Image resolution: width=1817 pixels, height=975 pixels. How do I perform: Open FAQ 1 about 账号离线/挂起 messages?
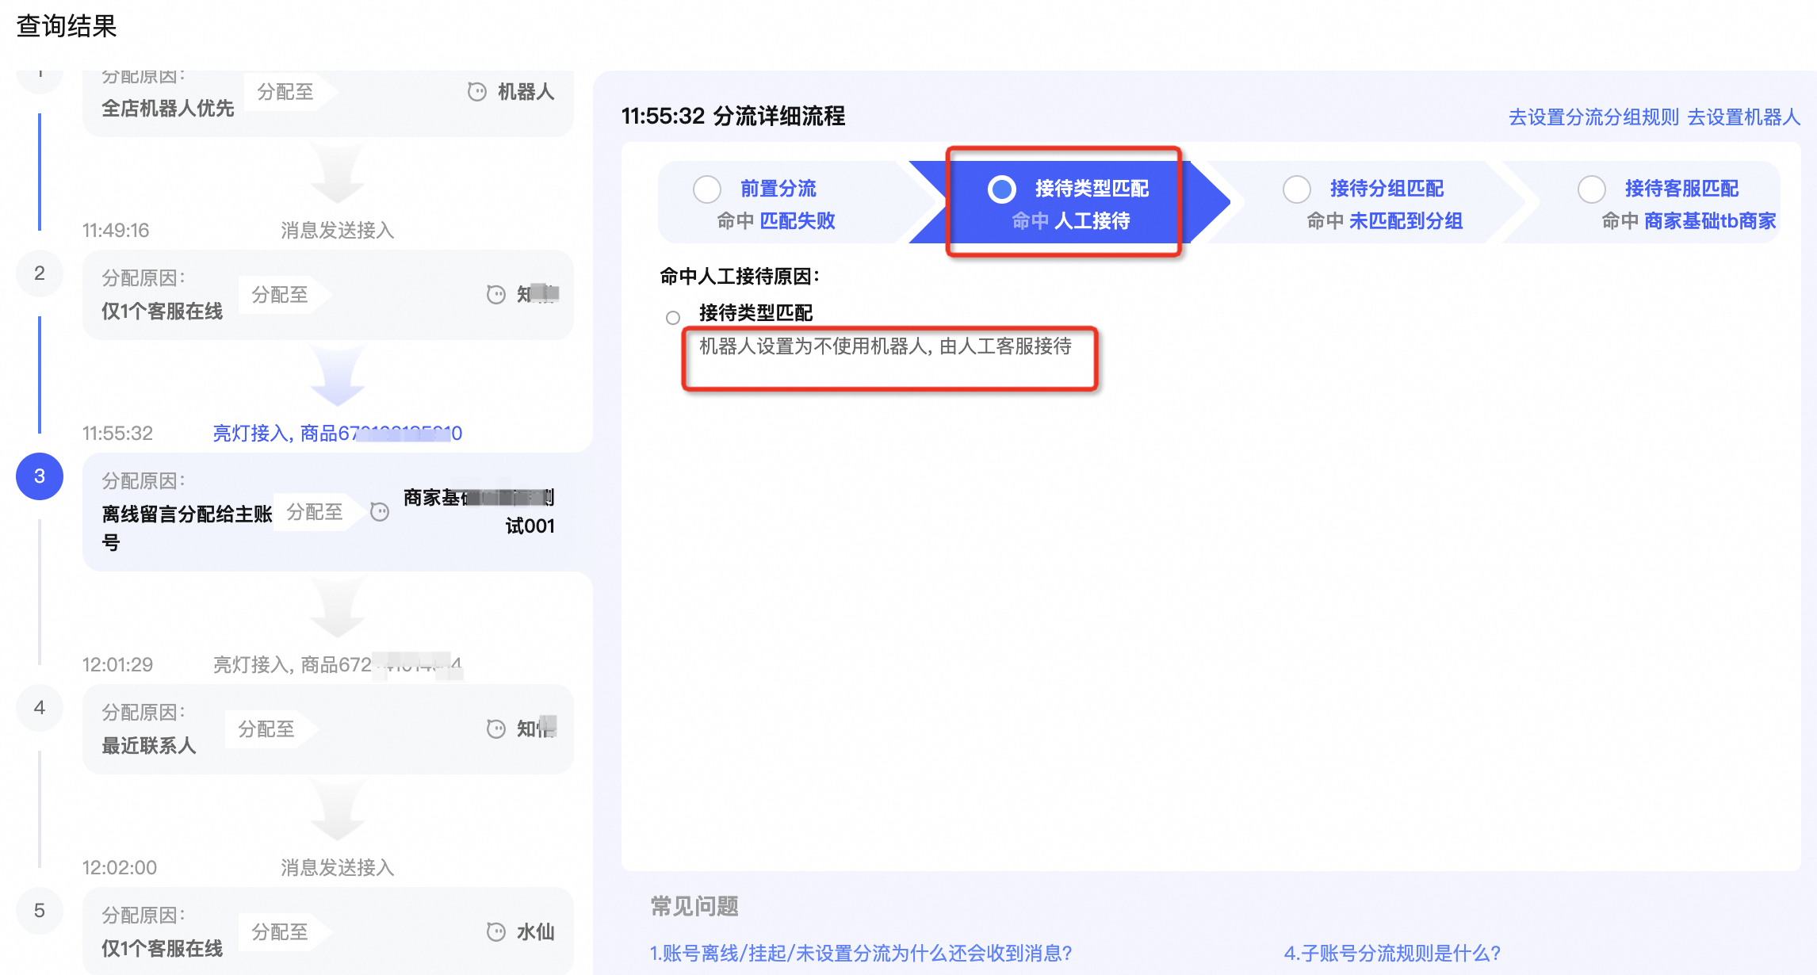coord(860,953)
